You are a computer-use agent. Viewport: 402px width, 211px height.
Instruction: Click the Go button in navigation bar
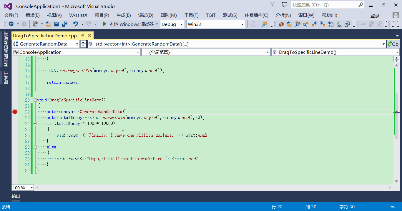tap(394, 44)
